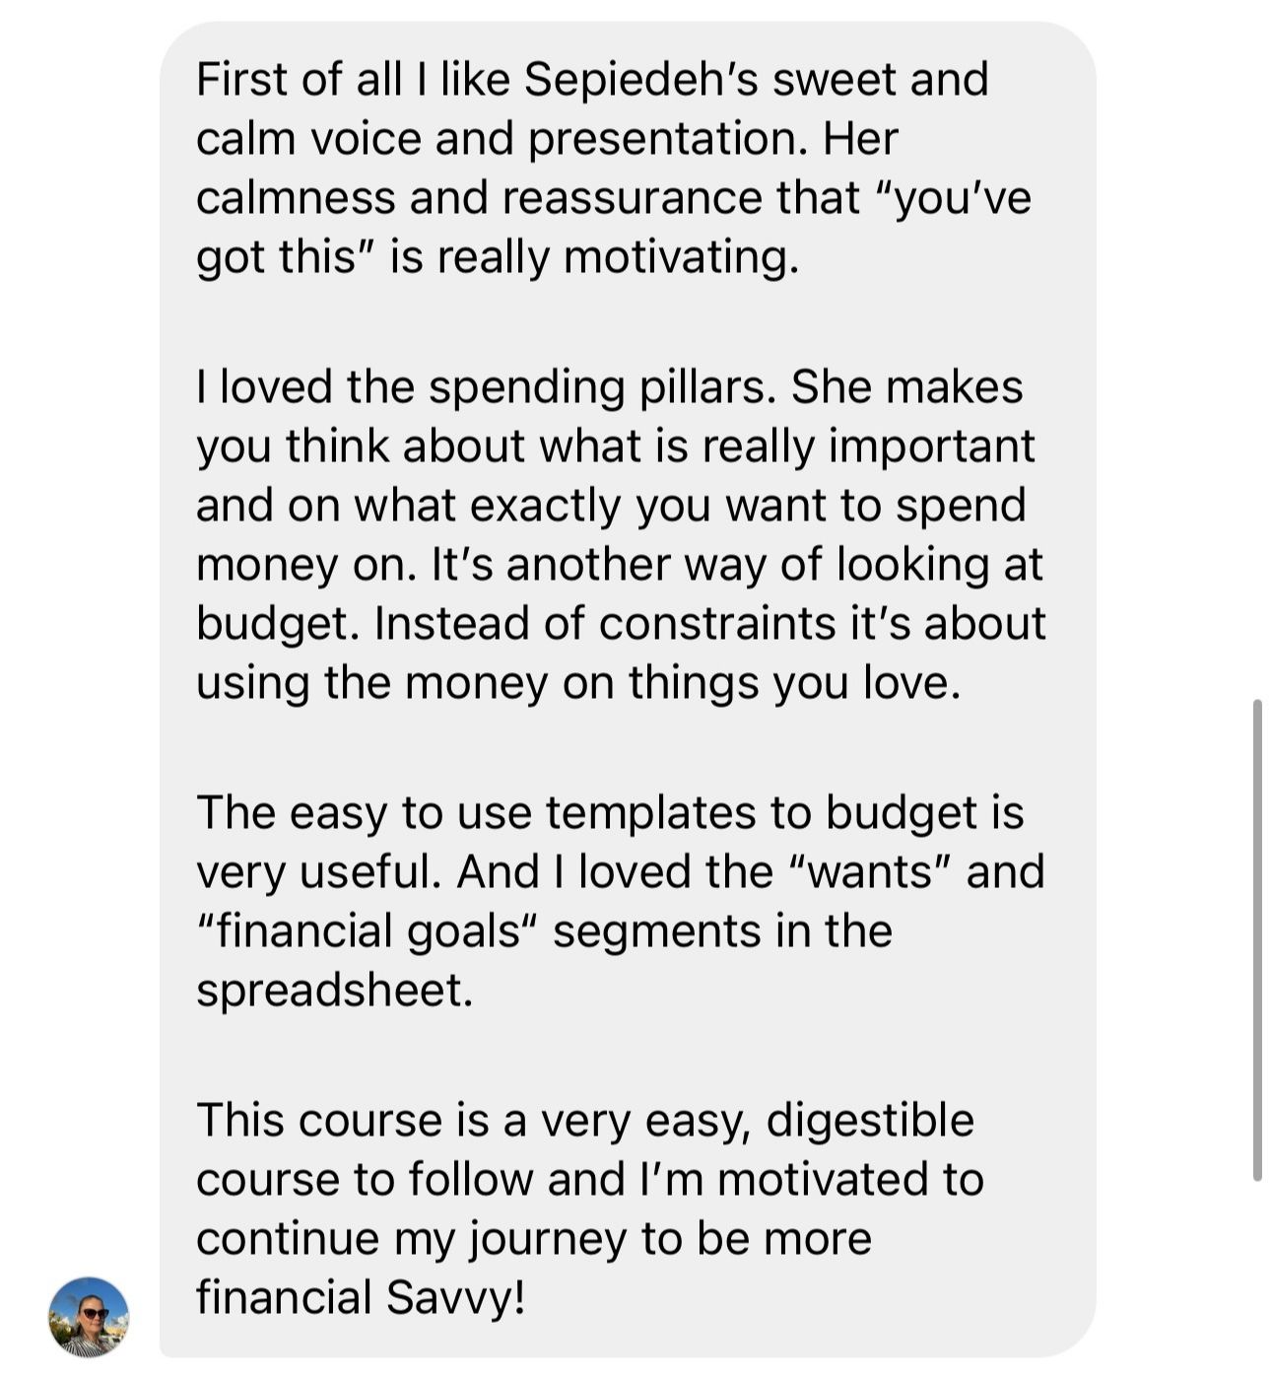The width and height of the screenshot is (1271, 1377).
Task: Click the word "motivating" in the first paragraph
Action: click(681, 258)
